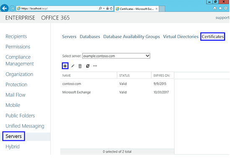Open the browser home icon
The image size is (230, 158).
(x=214, y=8)
